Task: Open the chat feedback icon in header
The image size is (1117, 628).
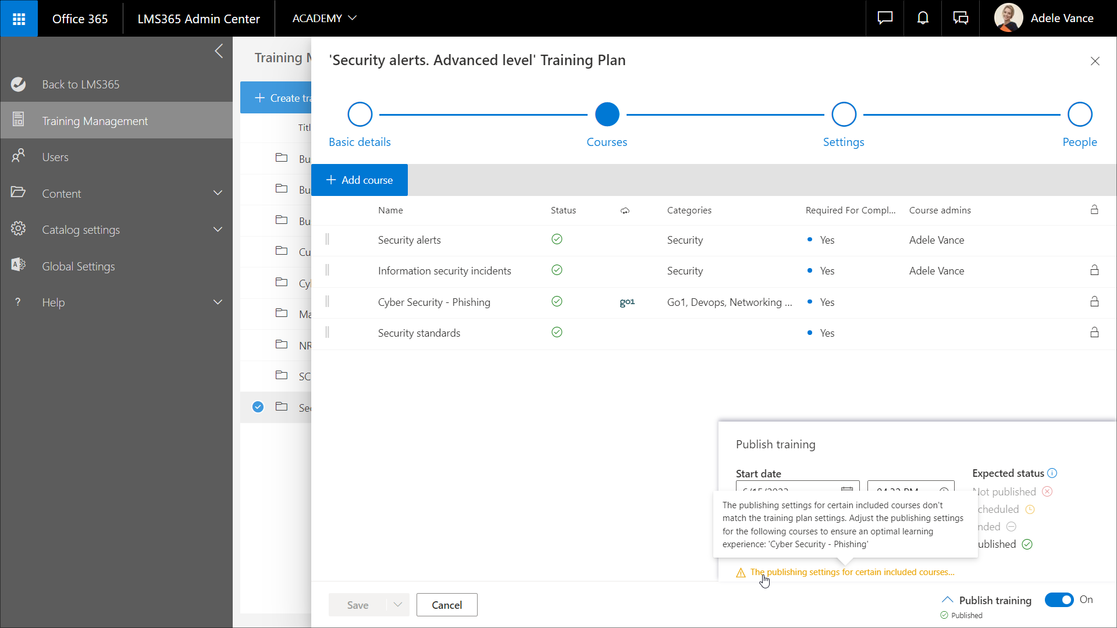Action: [x=885, y=19]
